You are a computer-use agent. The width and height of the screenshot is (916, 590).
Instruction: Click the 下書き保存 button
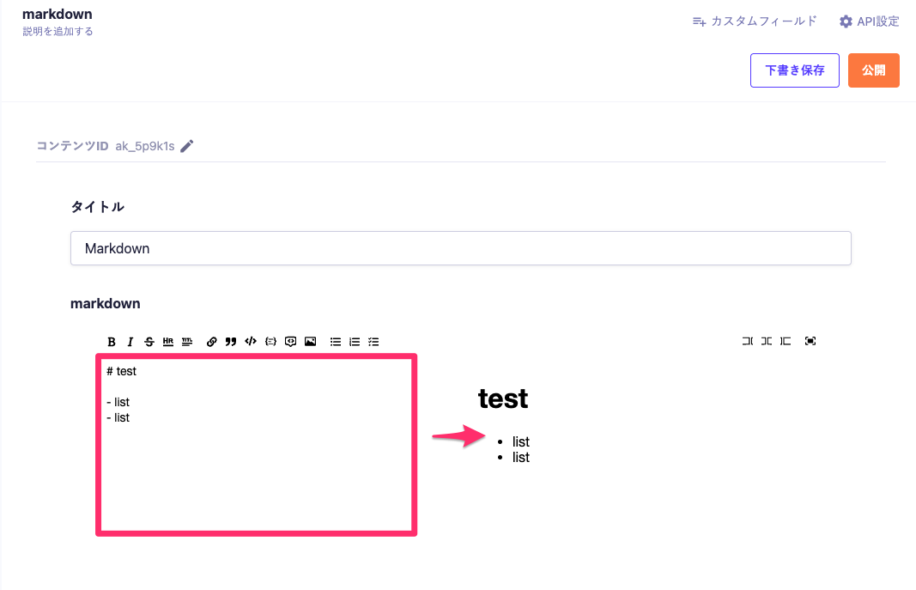tap(794, 70)
